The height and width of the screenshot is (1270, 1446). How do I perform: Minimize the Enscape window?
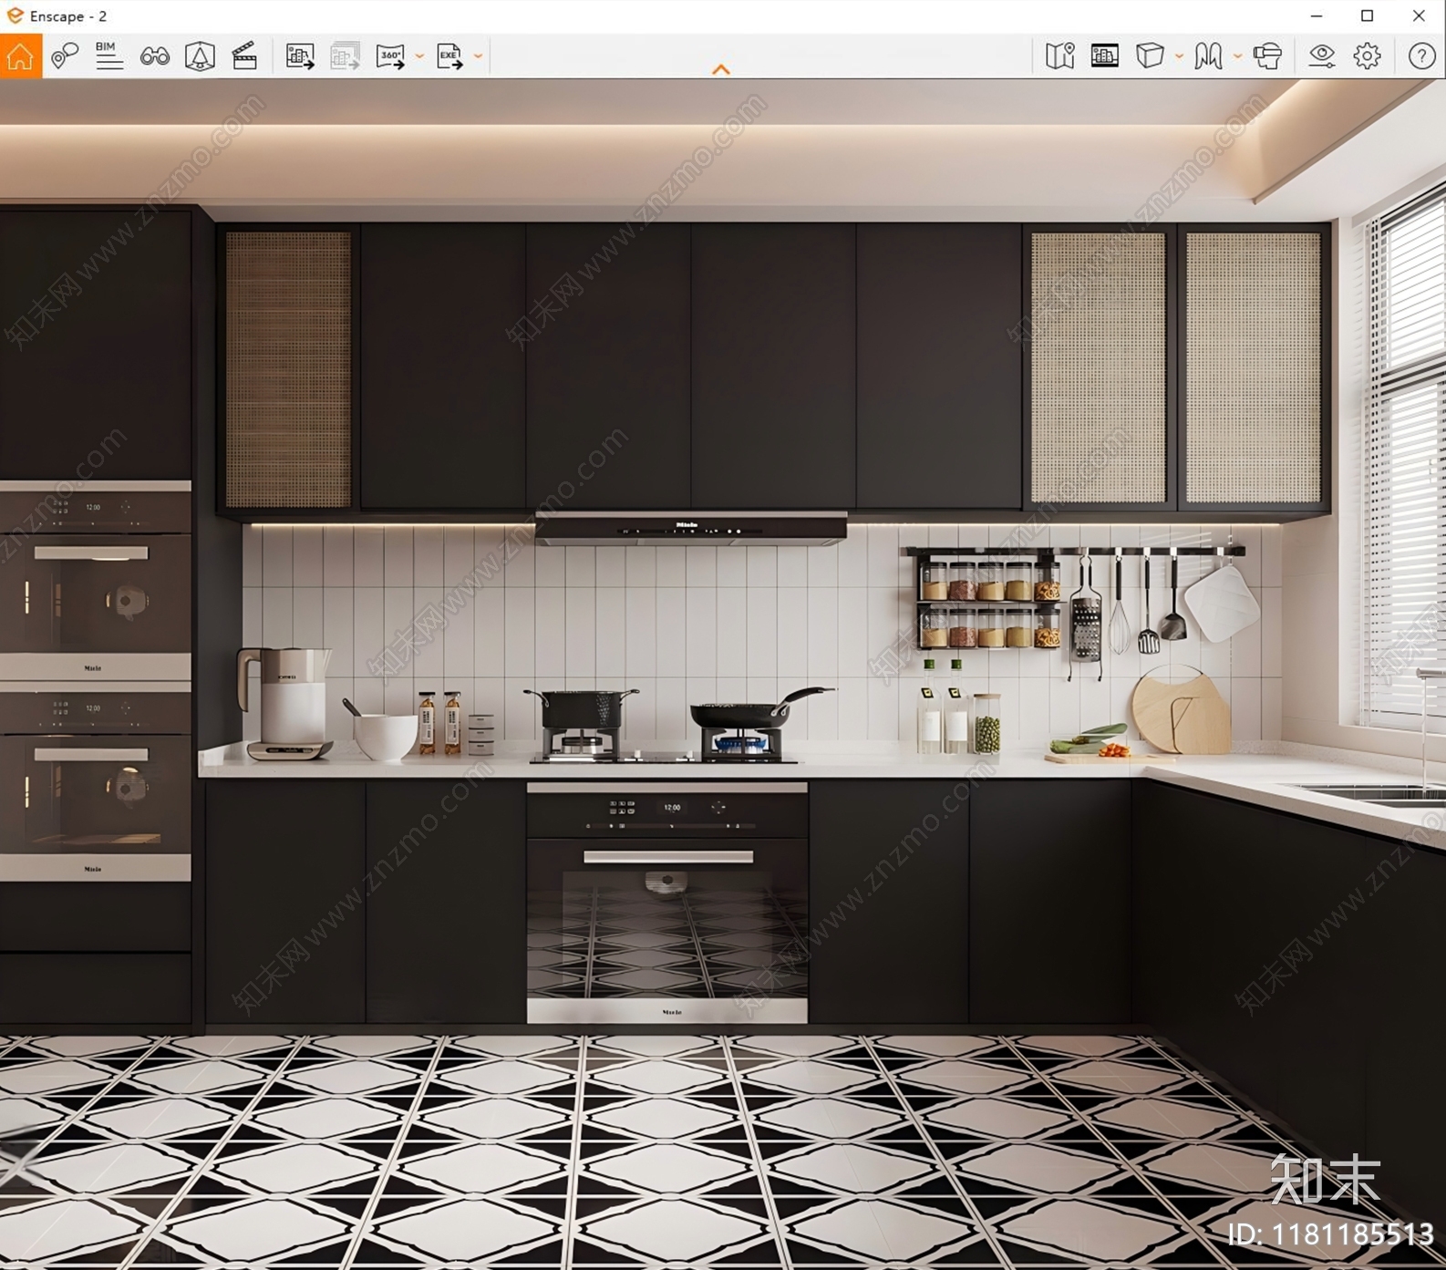coord(1316,15)
